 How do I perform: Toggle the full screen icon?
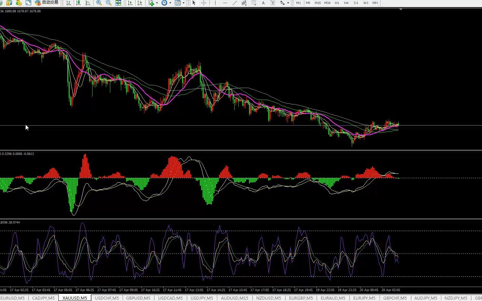coord(28,3)
